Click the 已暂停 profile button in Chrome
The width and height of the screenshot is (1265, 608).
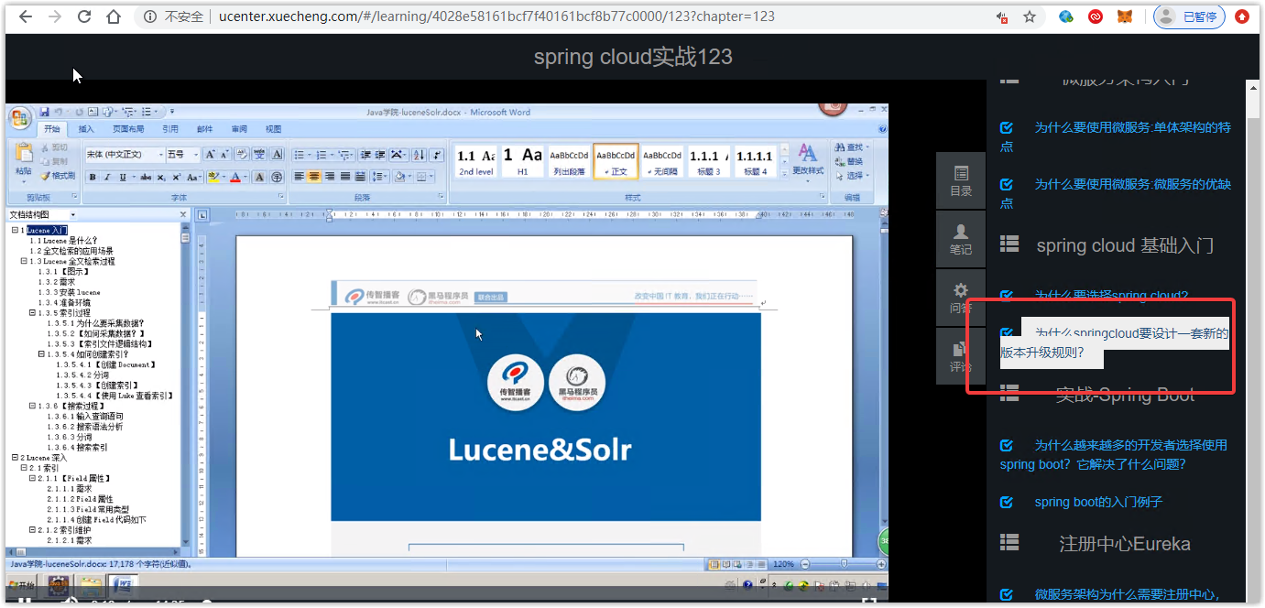click(1189, 16)
